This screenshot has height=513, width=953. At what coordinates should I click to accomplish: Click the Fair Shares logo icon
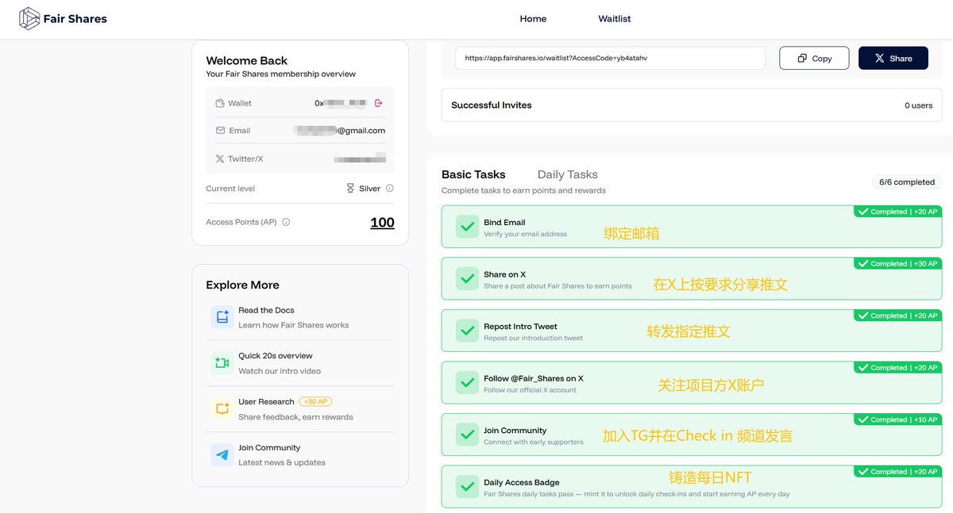(x=29, y=18)
